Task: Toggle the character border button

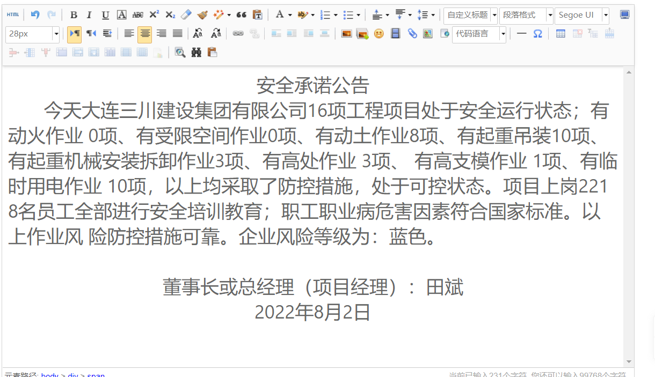Action: pyautogui.click(x=121, y=15)
